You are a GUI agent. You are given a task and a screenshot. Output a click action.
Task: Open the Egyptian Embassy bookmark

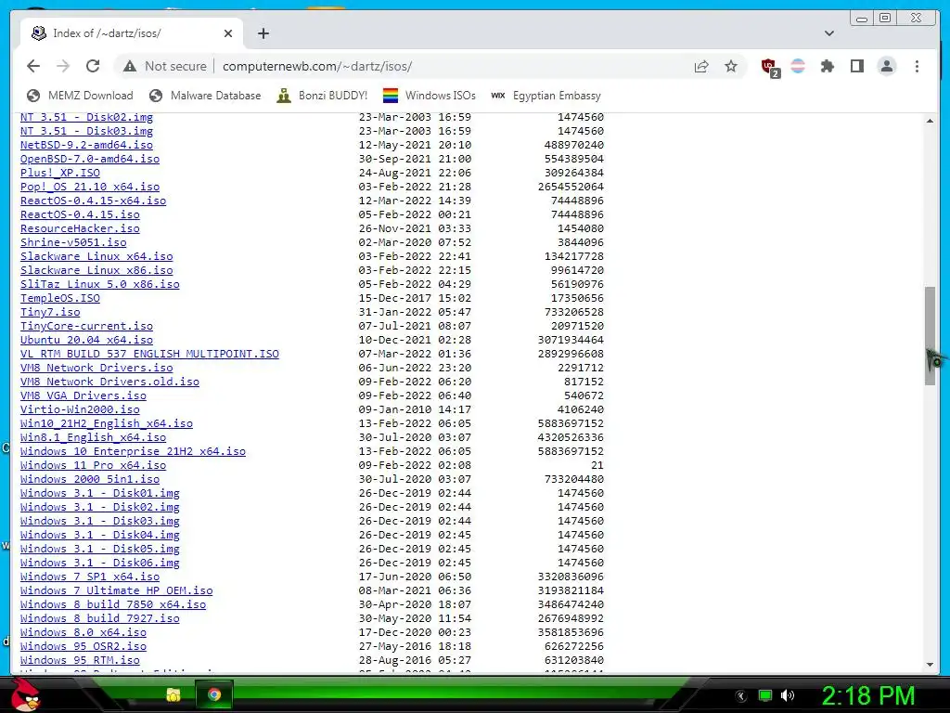(x=546, y=96)
